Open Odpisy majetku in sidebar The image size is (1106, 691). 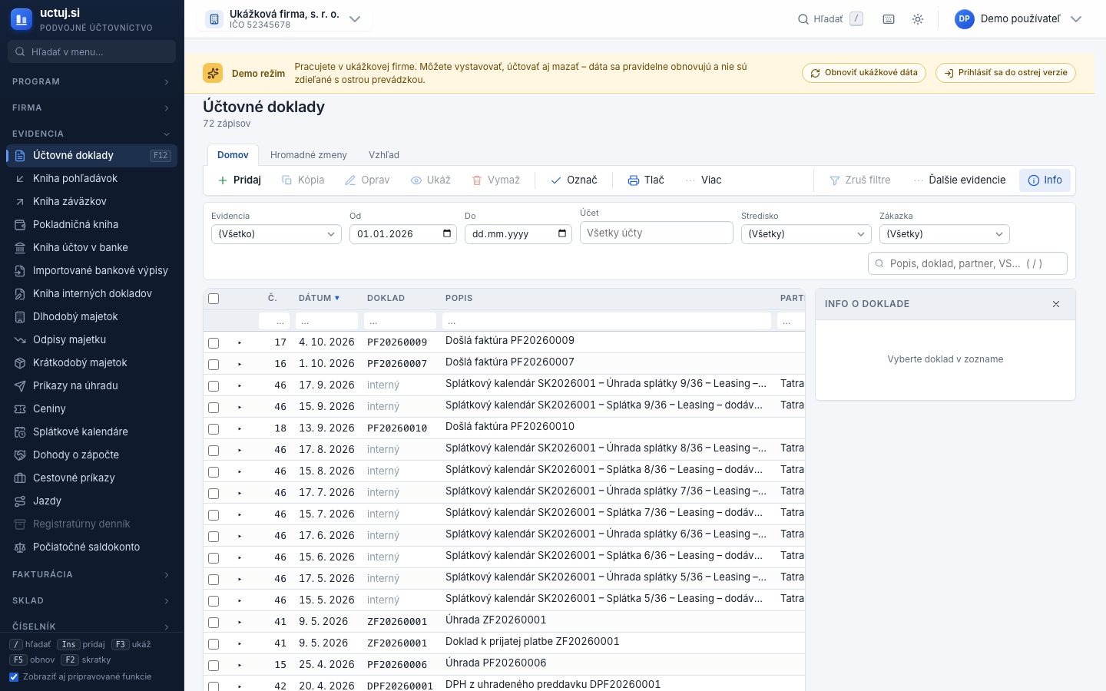coord(91,339)
